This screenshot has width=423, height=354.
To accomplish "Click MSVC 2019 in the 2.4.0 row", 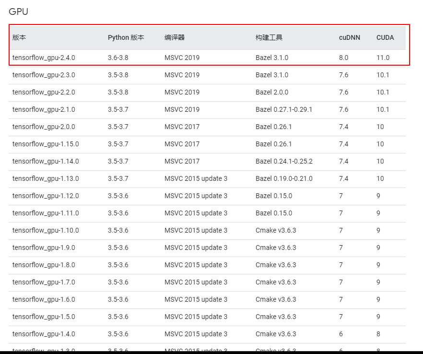I will (x=182, y=58).
